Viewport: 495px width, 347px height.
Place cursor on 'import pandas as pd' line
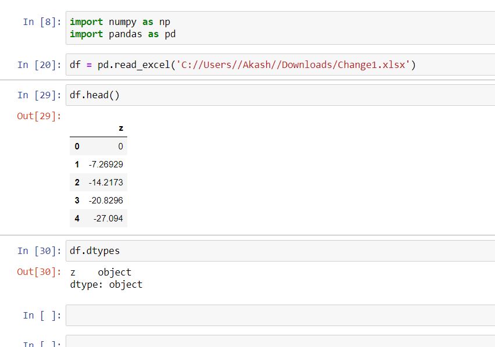[123, 34]
